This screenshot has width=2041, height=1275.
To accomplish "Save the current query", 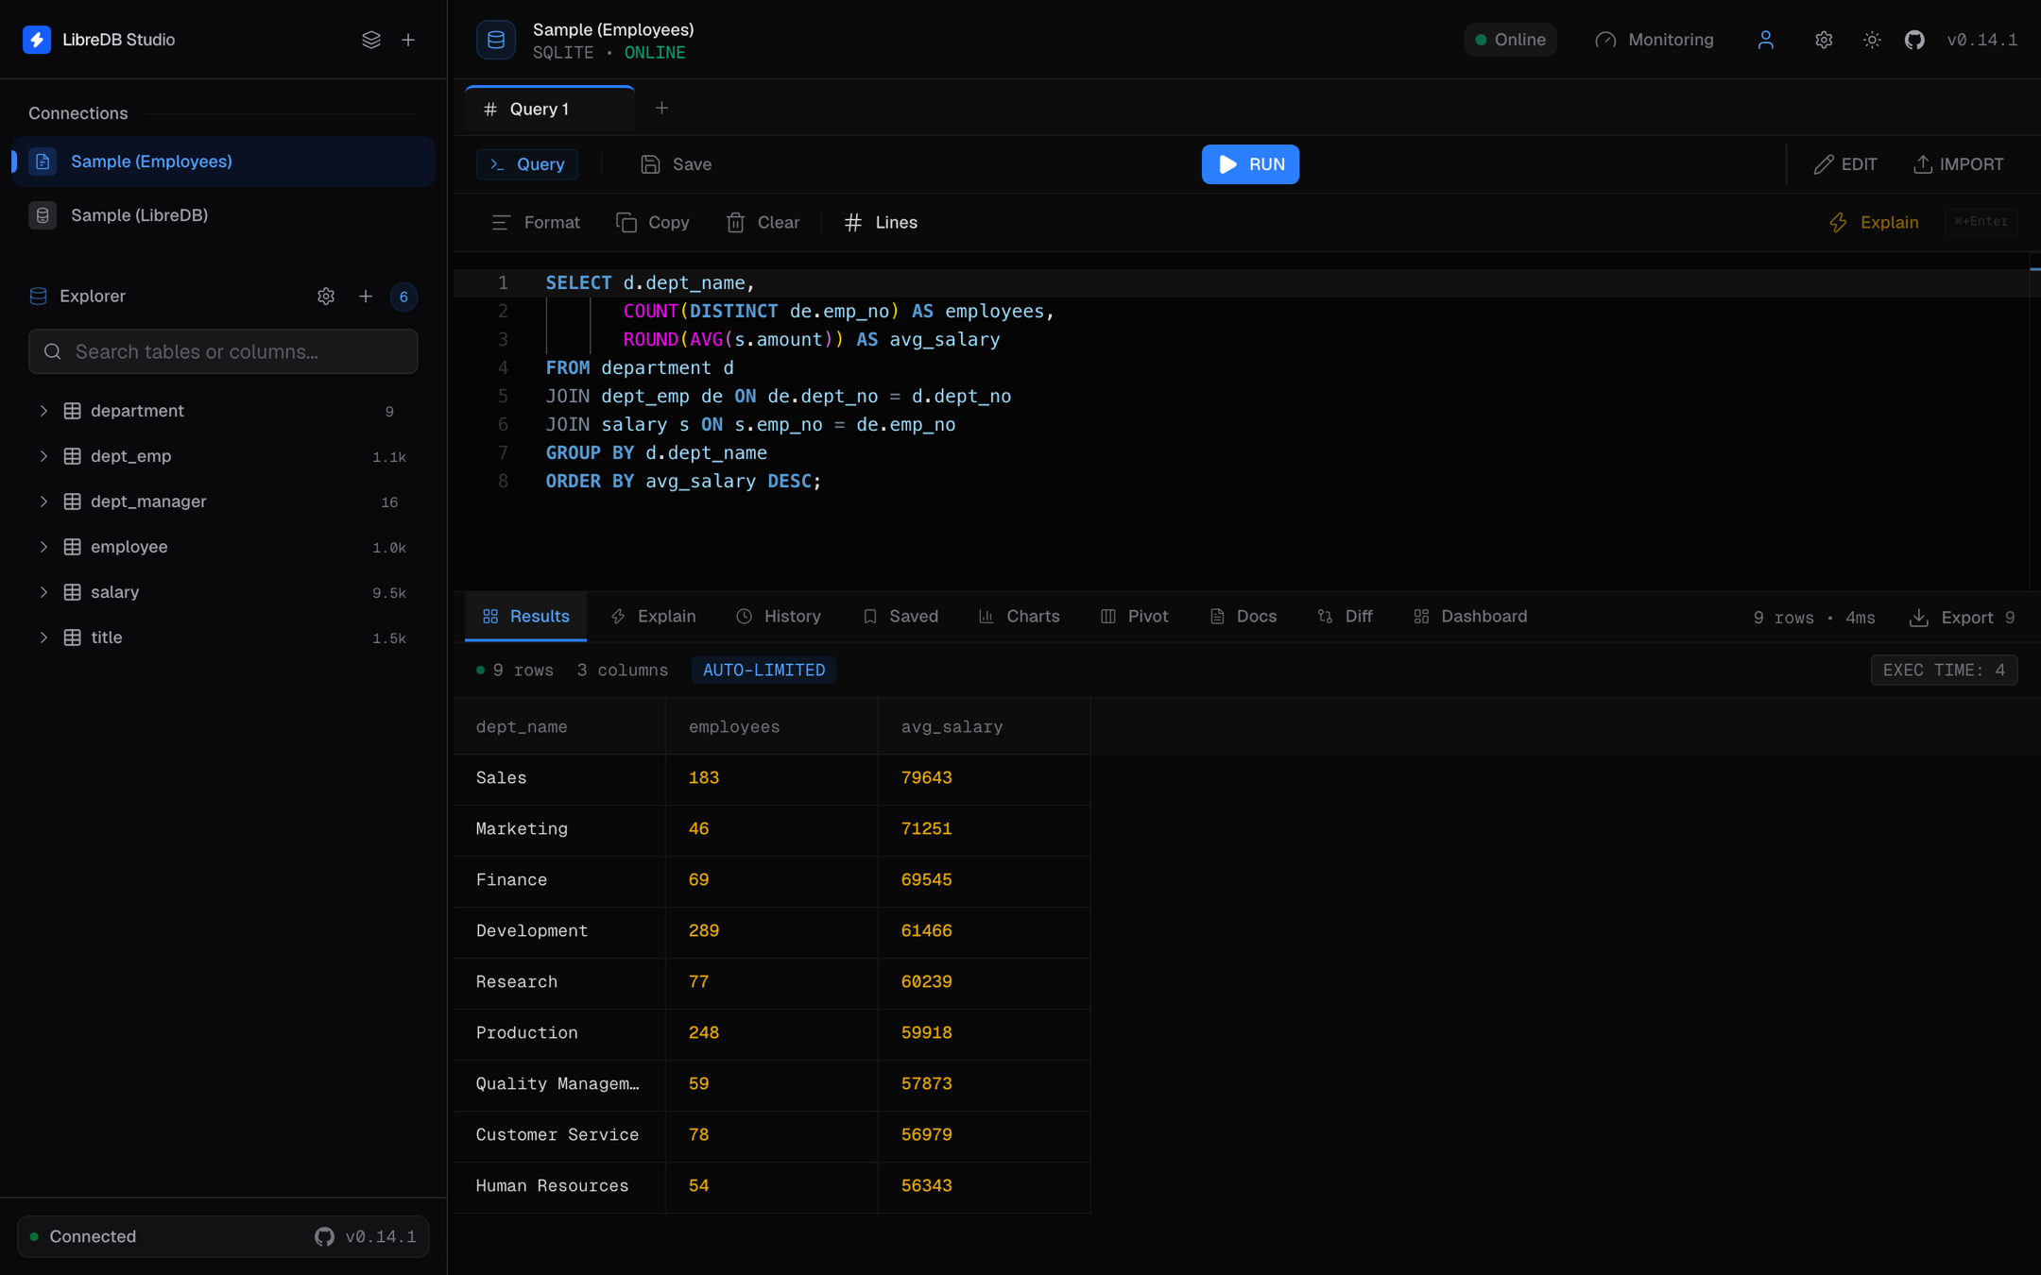I will pos(677,164).
